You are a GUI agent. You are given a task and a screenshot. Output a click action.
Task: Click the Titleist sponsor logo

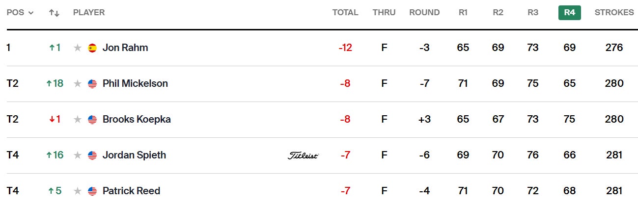pos(303,155)
